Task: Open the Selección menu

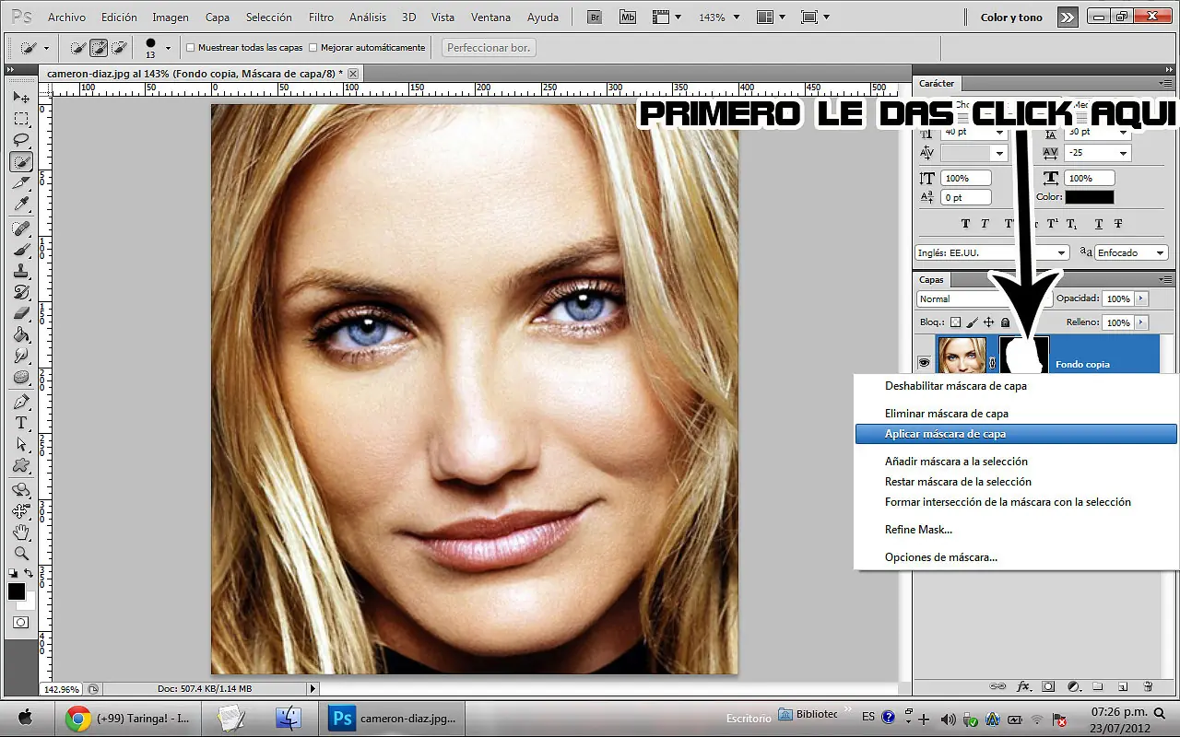Action: pyautogui.click(x=269, y=18)
